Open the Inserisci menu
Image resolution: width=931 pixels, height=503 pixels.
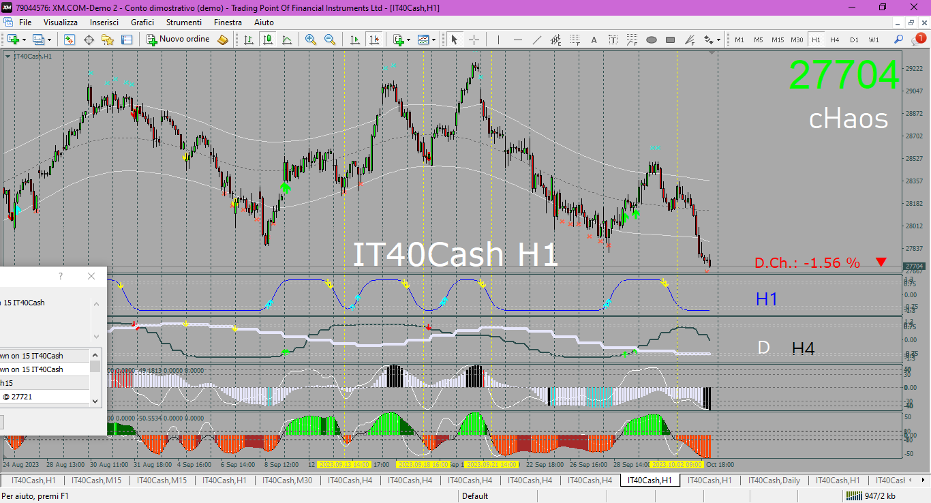(x=104, y=22)
